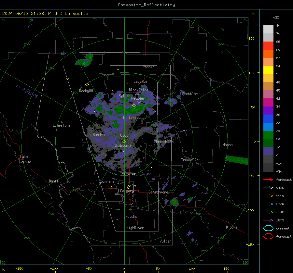The image size is (293, 273).
Task: Click the 54 dBZ yellow swatch
Action: tap(268, 70)
